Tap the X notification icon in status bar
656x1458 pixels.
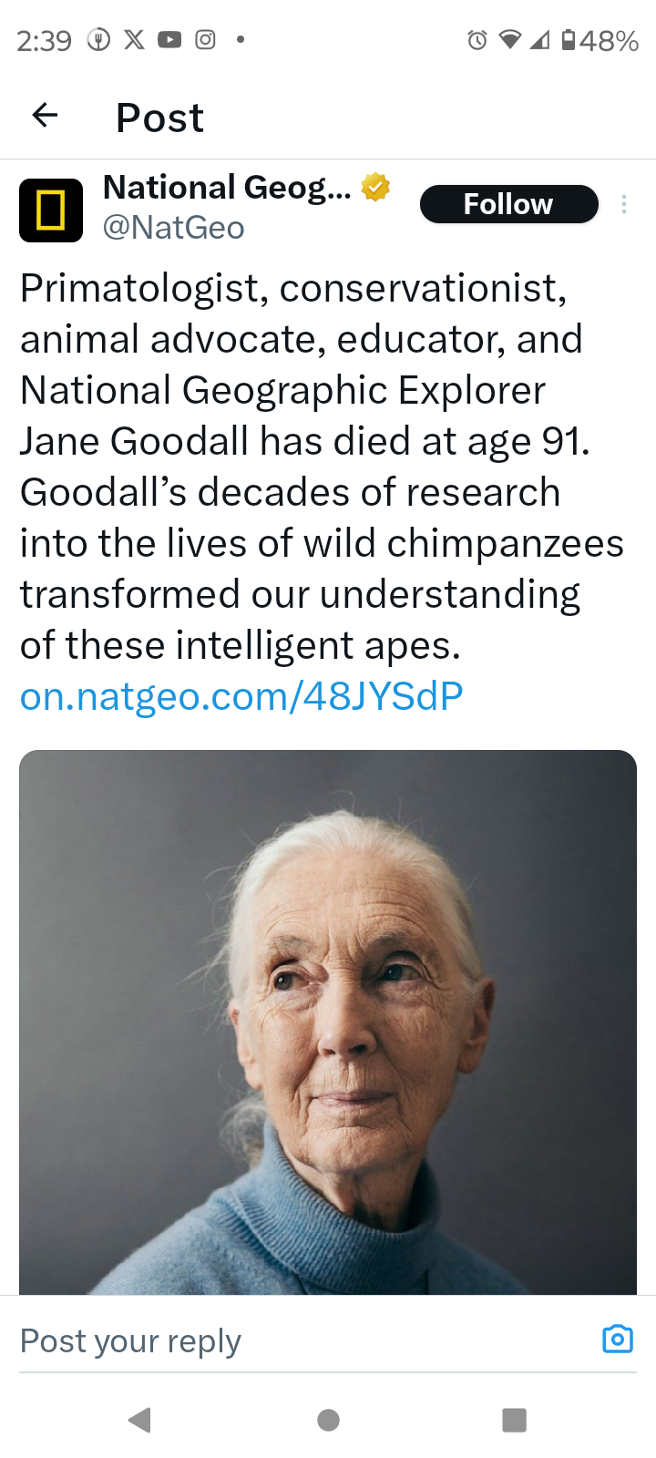tap(134, 39)
